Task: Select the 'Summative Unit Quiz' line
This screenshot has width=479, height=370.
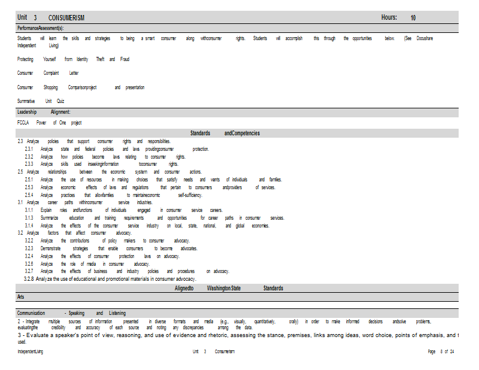Action: point(41,101)
